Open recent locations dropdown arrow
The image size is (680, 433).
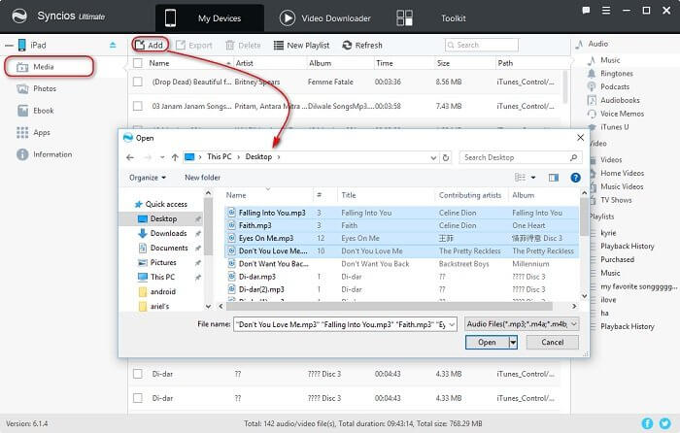tap(162, 157)
